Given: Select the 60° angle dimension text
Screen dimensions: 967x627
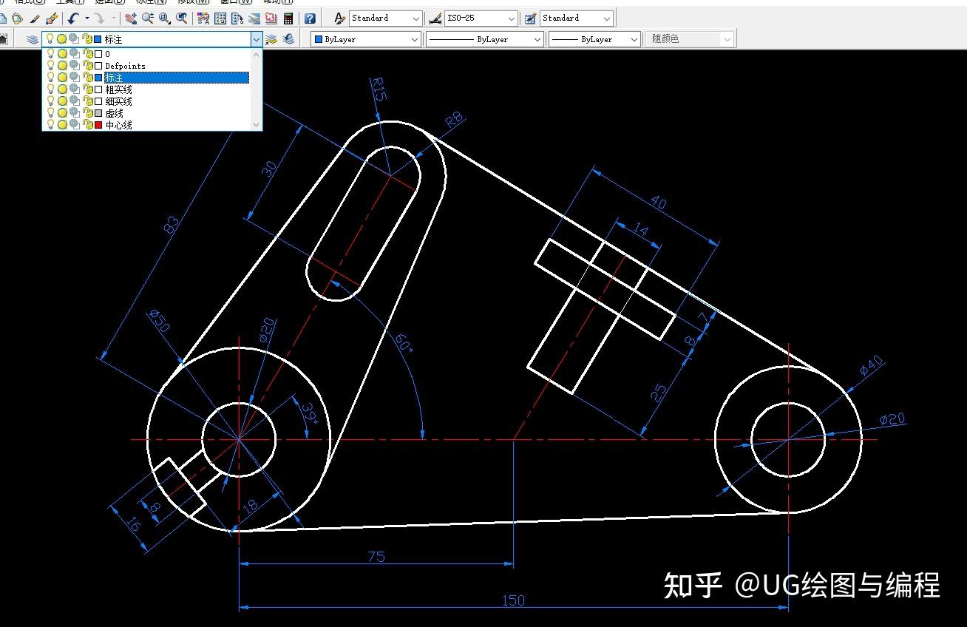Looking at the screenshot, I should (404, 344).
